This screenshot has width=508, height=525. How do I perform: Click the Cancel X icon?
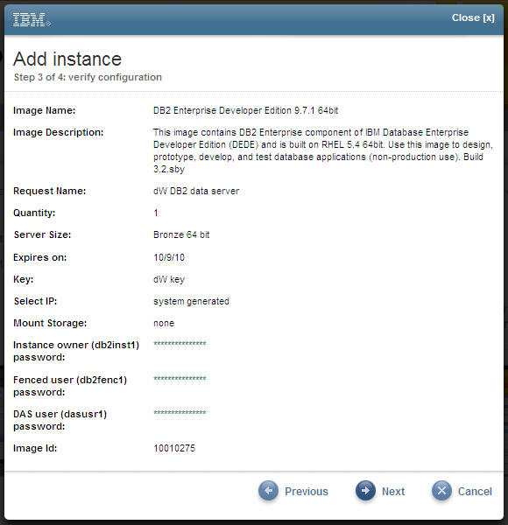pos(441,491)
